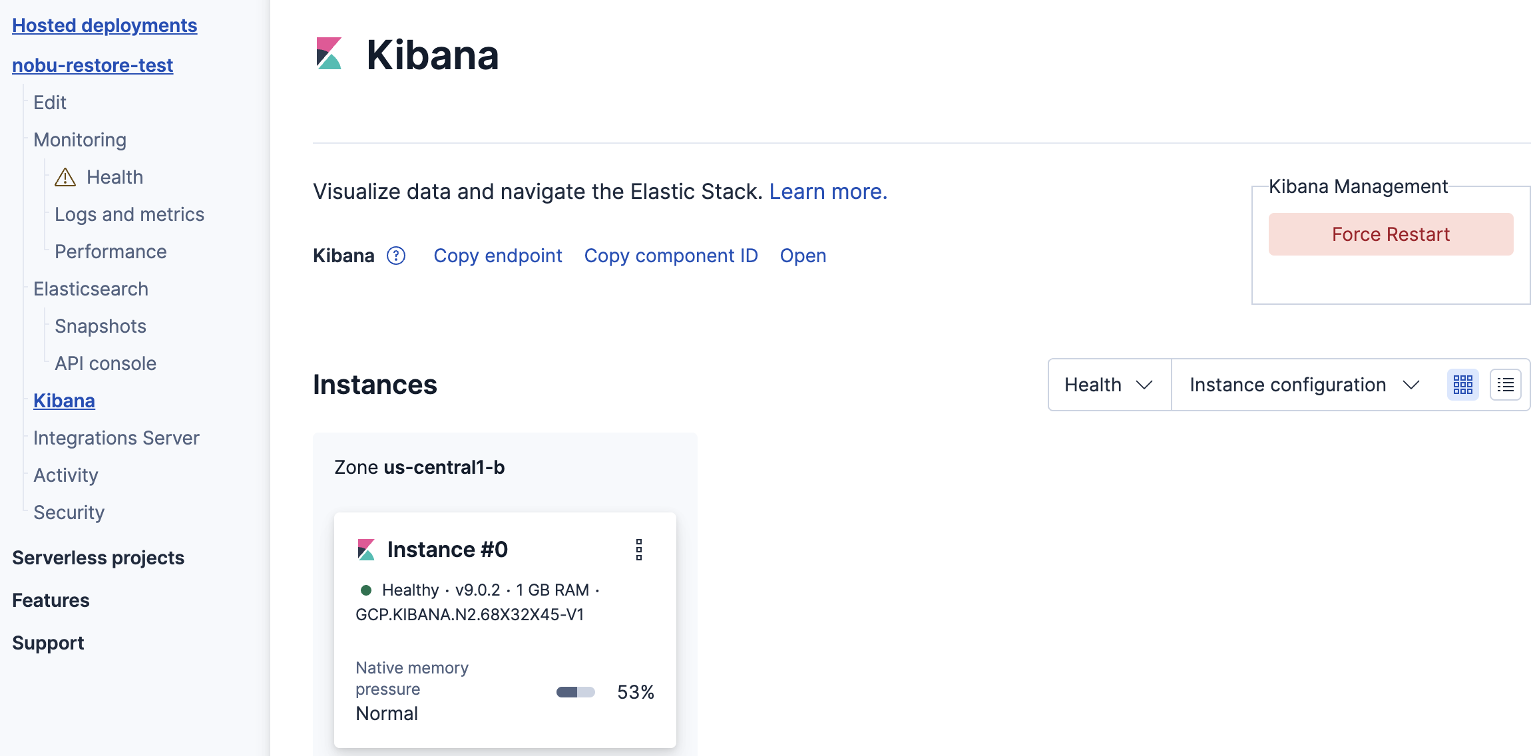Open the Snapshots sidebar item

click(101, 327)
